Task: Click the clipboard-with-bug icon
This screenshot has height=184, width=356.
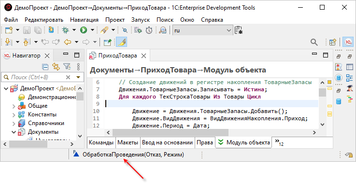Action: coord(239,30)
